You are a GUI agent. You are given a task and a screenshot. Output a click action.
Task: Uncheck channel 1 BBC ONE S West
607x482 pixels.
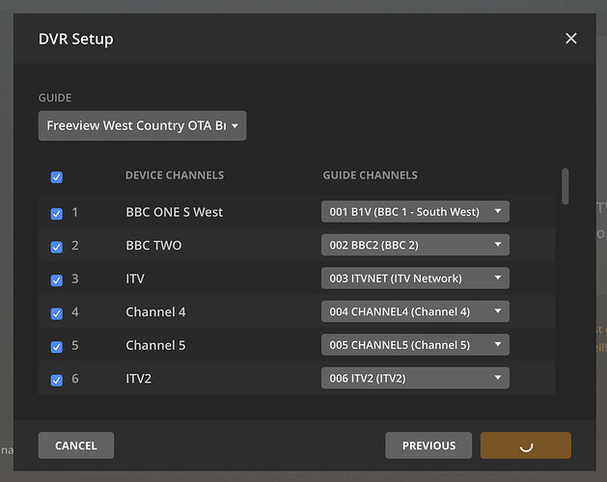click(56, 213)
